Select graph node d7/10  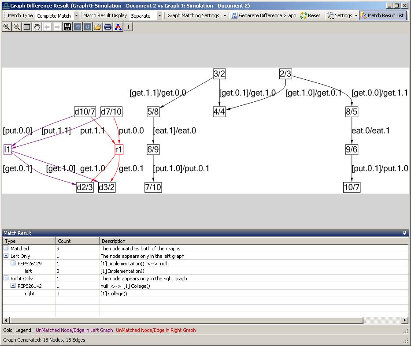pyautogui.click(x=111, y=112)
